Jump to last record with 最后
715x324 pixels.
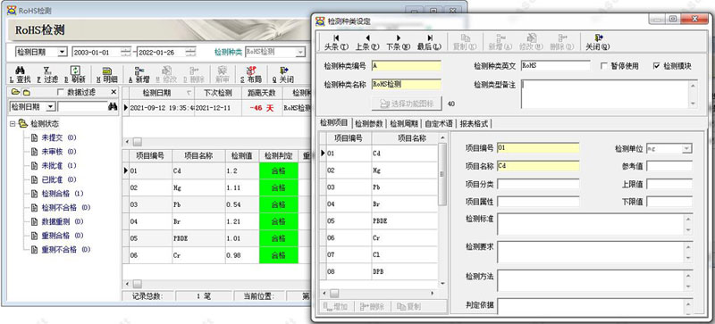coord(430,42)
